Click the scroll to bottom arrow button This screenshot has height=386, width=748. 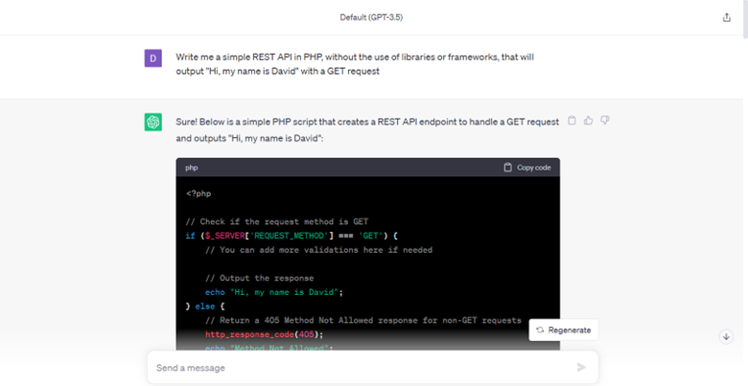726,336
